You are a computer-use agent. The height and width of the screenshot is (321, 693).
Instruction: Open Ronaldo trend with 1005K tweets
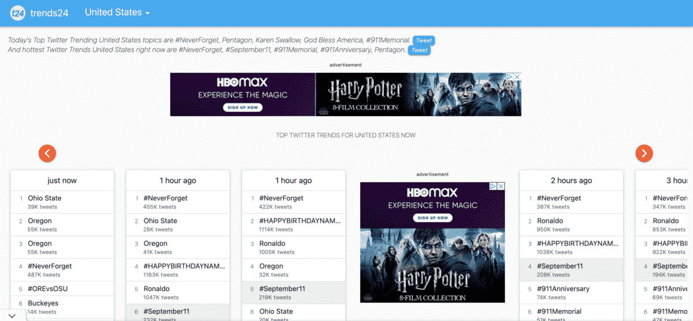[273, 244]
